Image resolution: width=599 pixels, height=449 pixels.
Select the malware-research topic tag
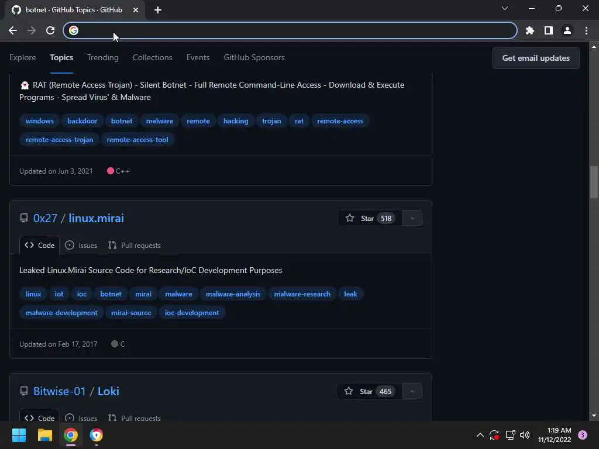[x=302, y=294]
